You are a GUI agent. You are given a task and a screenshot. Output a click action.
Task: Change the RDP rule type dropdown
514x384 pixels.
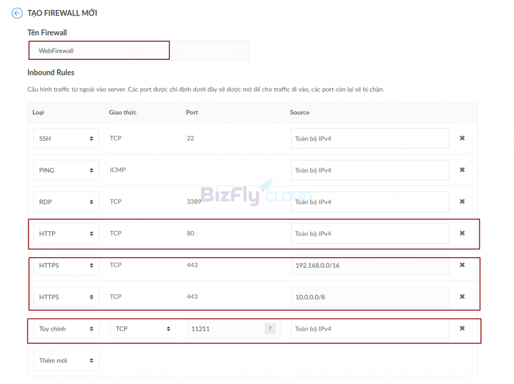[x=66, y=202]
